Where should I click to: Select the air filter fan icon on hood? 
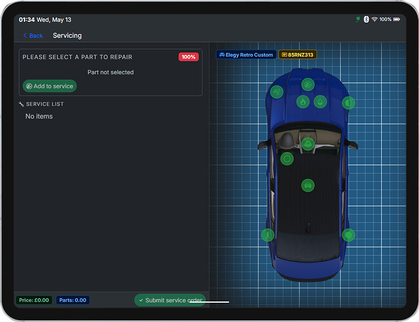tap(277, 92)
